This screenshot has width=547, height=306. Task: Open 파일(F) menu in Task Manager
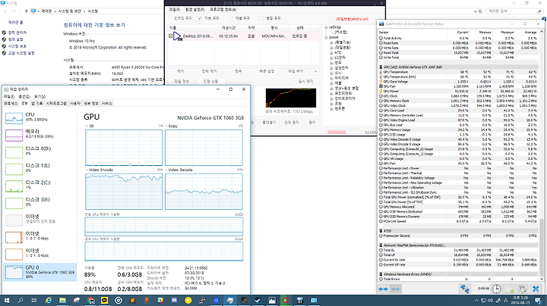(x=9, y=96)
